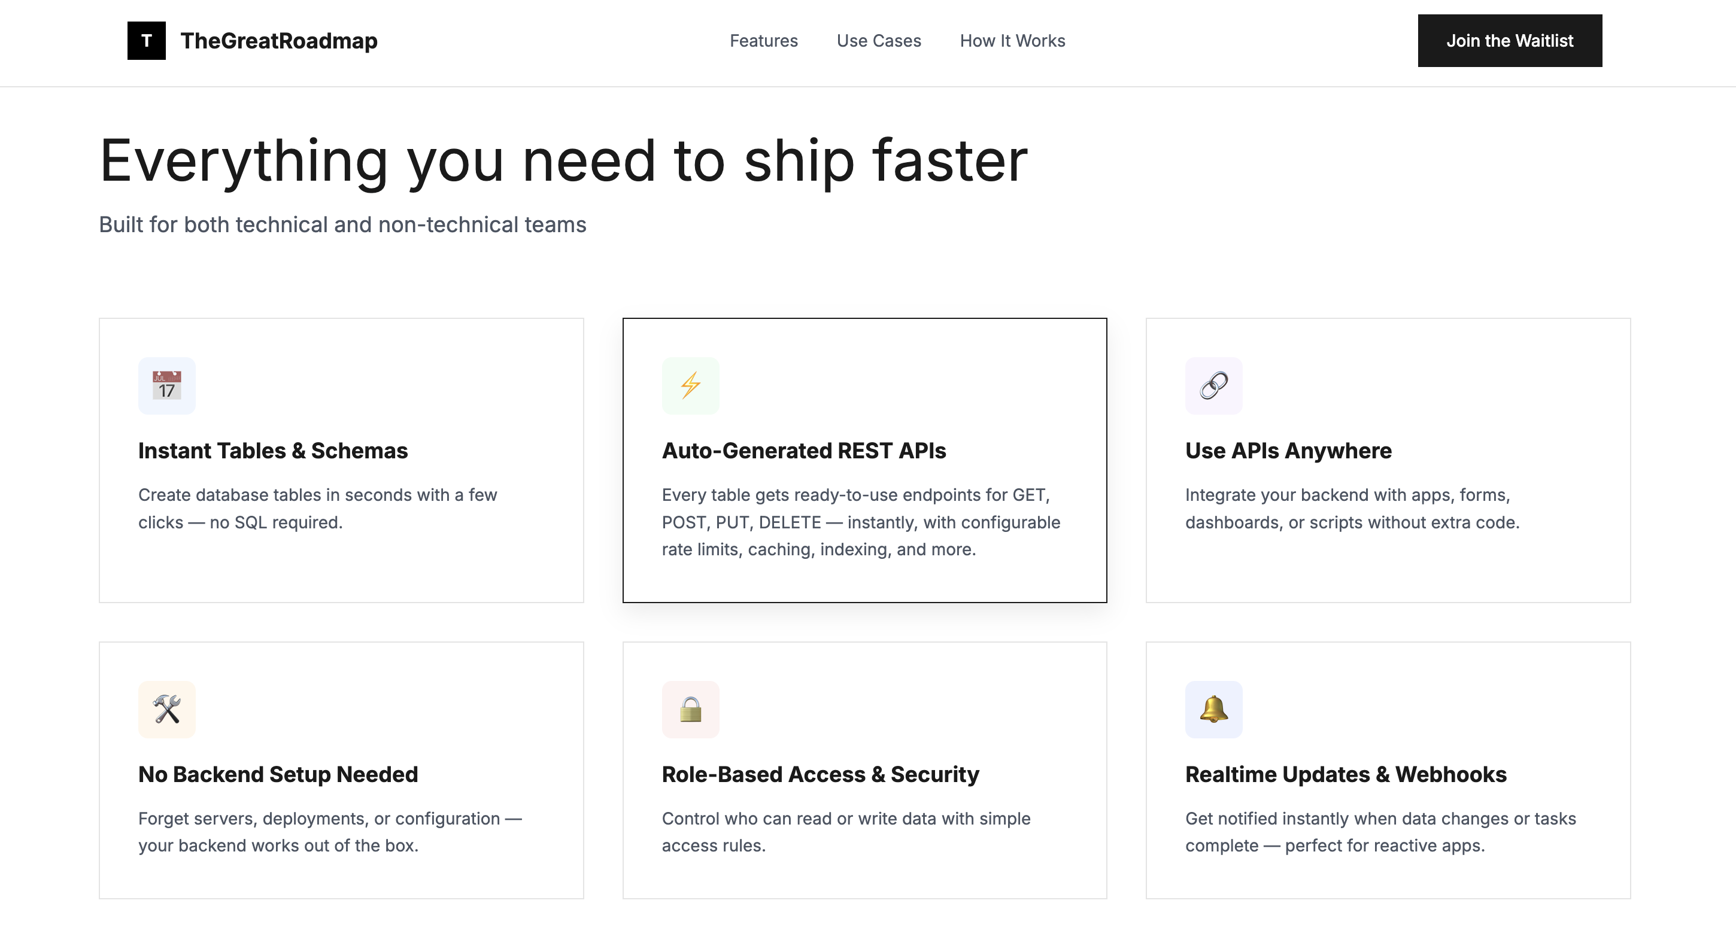
Task: Click the 'Everything you need to ship faster' headline
Action: 564,160
